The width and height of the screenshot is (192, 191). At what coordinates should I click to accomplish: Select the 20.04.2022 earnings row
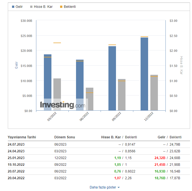tap(95, 178)
